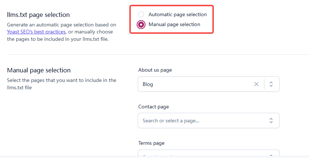This screenshot has width=309, height=158.
Task: Click the "Contact page" field label
Action: (x=154, y=107)
